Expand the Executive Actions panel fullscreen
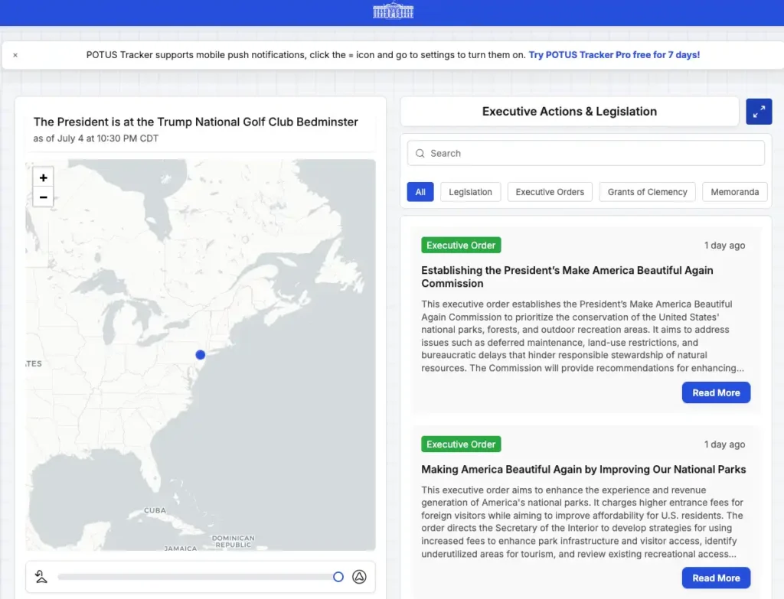The width and height of the screenshot is (784, 599). [759, 112]
